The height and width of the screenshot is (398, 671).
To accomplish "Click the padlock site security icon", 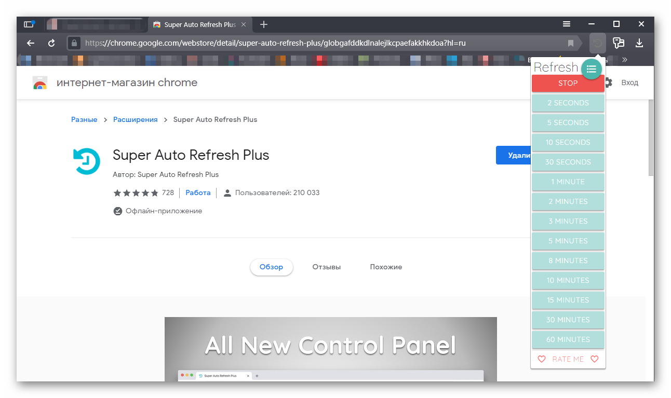I will (x=74, y=43).
